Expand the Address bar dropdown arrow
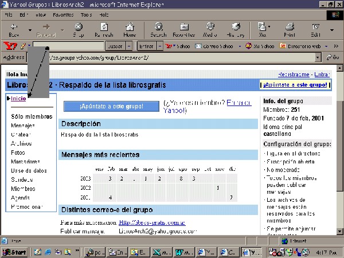This screenshot has width=344, height=258. pyautogui.click(x=318, y=57)
